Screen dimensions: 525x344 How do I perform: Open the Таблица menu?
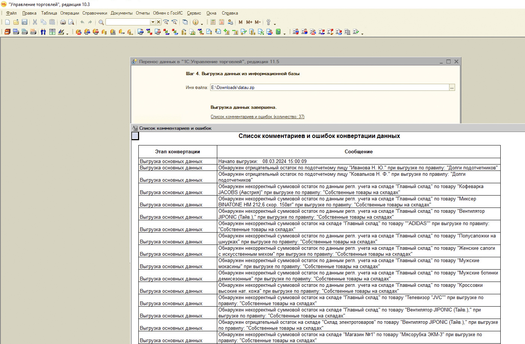(49, 13)
